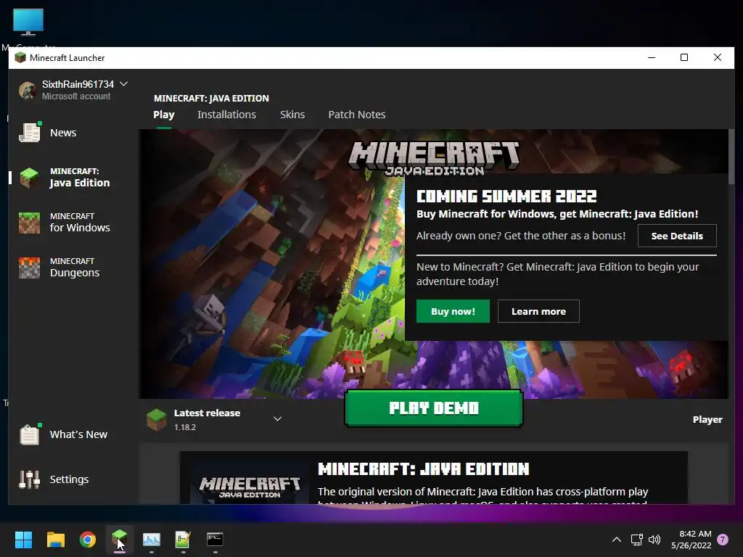Launch Google Chrome from the taskbar
Screen dimensions: 743x557
click(88, 540)
